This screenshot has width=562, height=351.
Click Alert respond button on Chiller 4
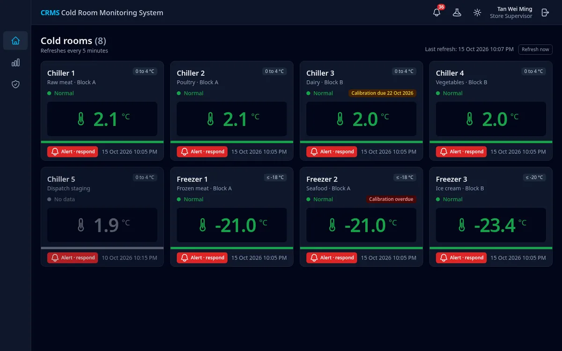[461, 152]
